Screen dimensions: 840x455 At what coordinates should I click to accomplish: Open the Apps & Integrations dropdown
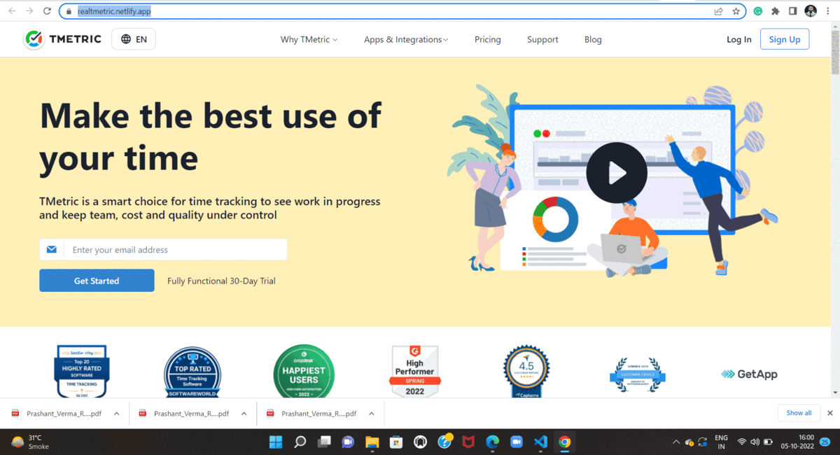coord(406,39)
